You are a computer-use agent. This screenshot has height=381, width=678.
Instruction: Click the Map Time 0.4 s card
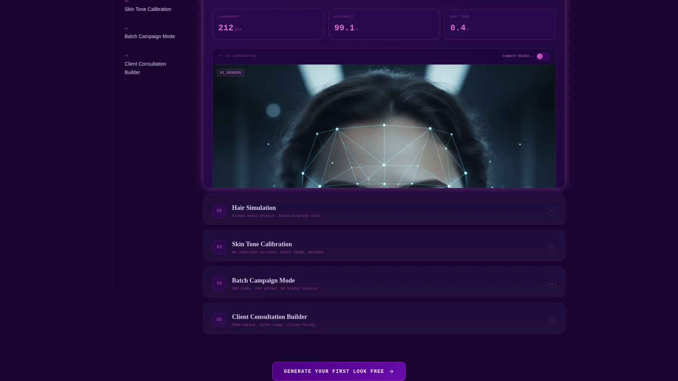pyautogui.click(x=500, y=24)
